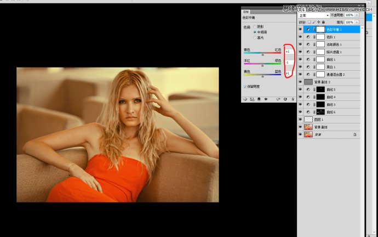This screenshot has height=237, width=378.
Task: Select the layer named 曲线 4
Action: 331,97
